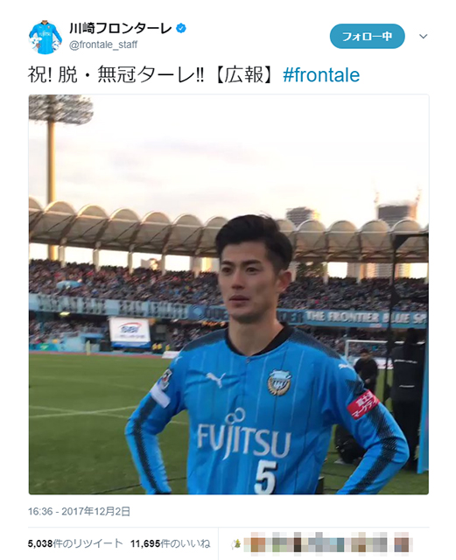Image resolution: width=456 pixels, height=560 pixels.
Task: Open the @frontale_staff handle link
Action: (x=103, y=45)
